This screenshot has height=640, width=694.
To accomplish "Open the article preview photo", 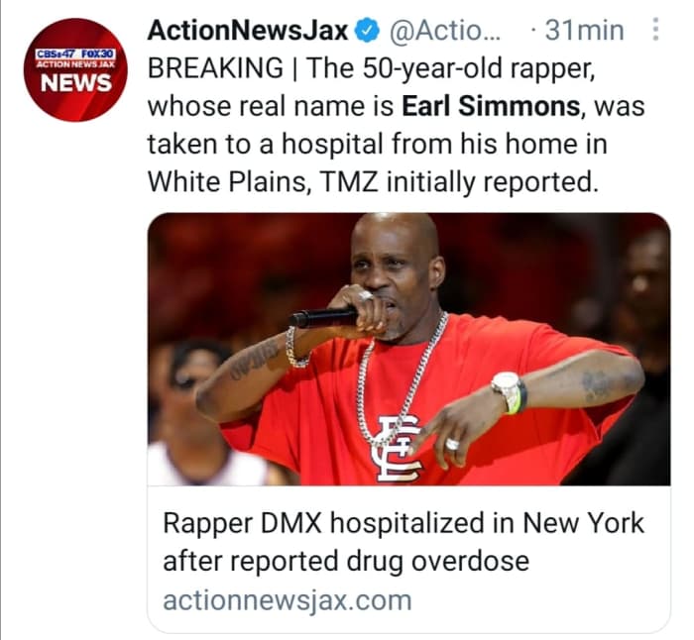I will 408,349.
